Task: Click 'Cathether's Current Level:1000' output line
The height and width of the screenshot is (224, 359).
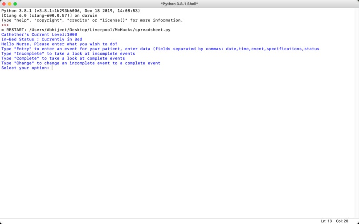Action: tap(39, 35)
